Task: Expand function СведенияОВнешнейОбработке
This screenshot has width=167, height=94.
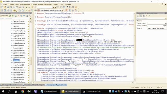Action: [35, 13]
